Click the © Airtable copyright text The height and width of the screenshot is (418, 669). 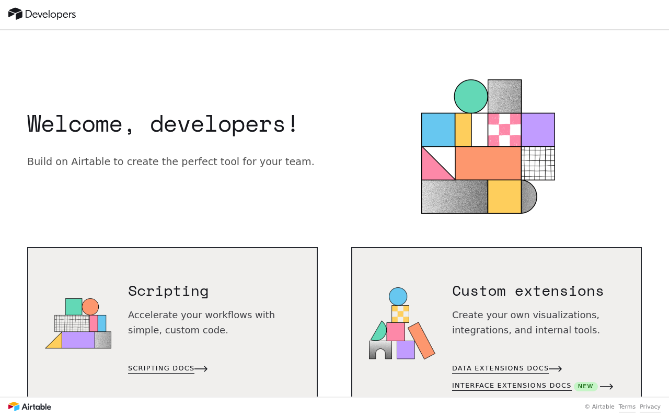[x=599, y=407]
